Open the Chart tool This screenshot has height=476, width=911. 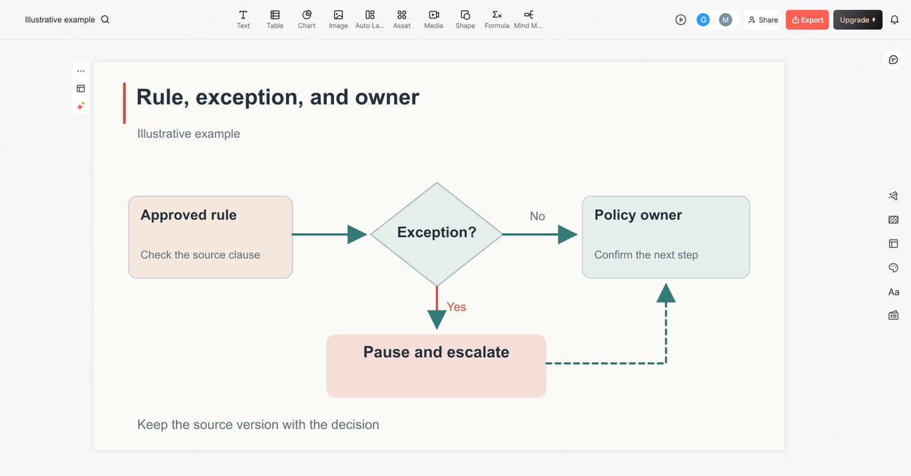pos(306,19)
